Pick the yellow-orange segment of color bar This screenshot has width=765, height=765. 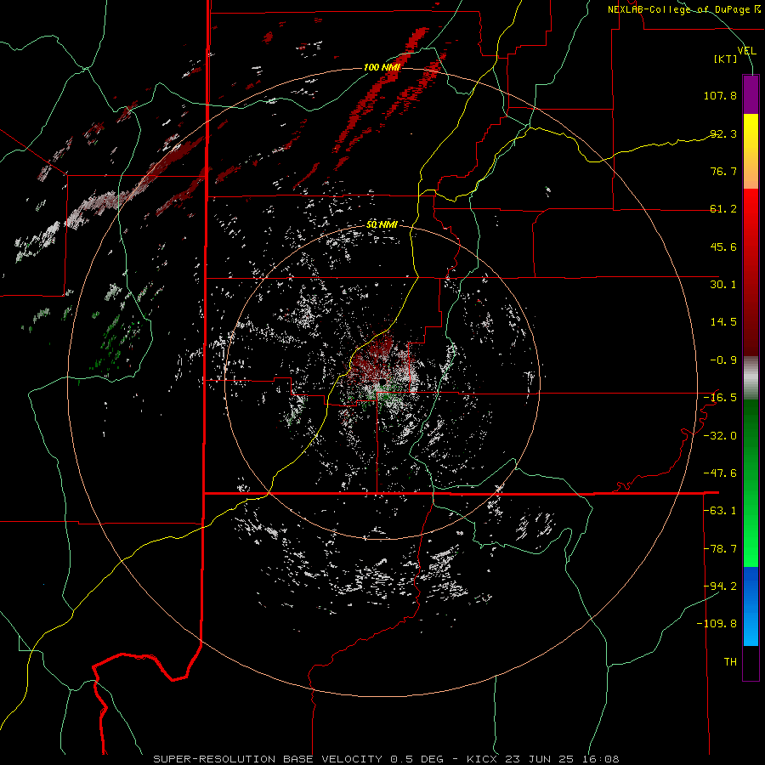coord(751,151)
